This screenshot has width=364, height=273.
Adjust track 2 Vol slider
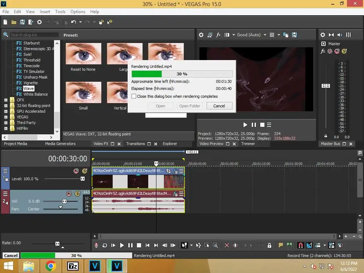64,201
